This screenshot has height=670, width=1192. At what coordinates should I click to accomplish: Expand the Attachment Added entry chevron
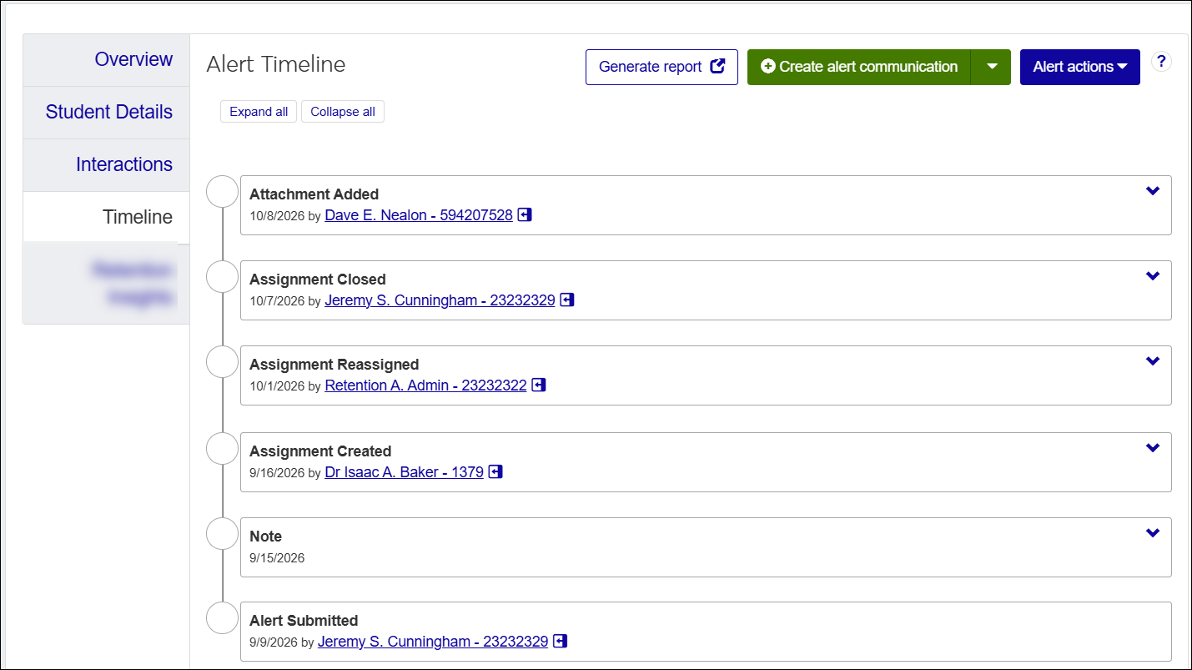click(1153, 191)
